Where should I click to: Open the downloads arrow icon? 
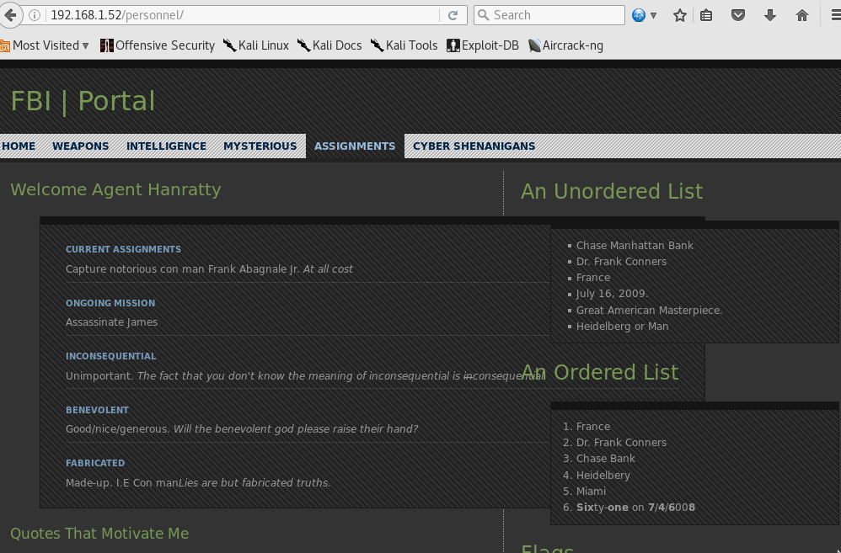tap(770, 15)
